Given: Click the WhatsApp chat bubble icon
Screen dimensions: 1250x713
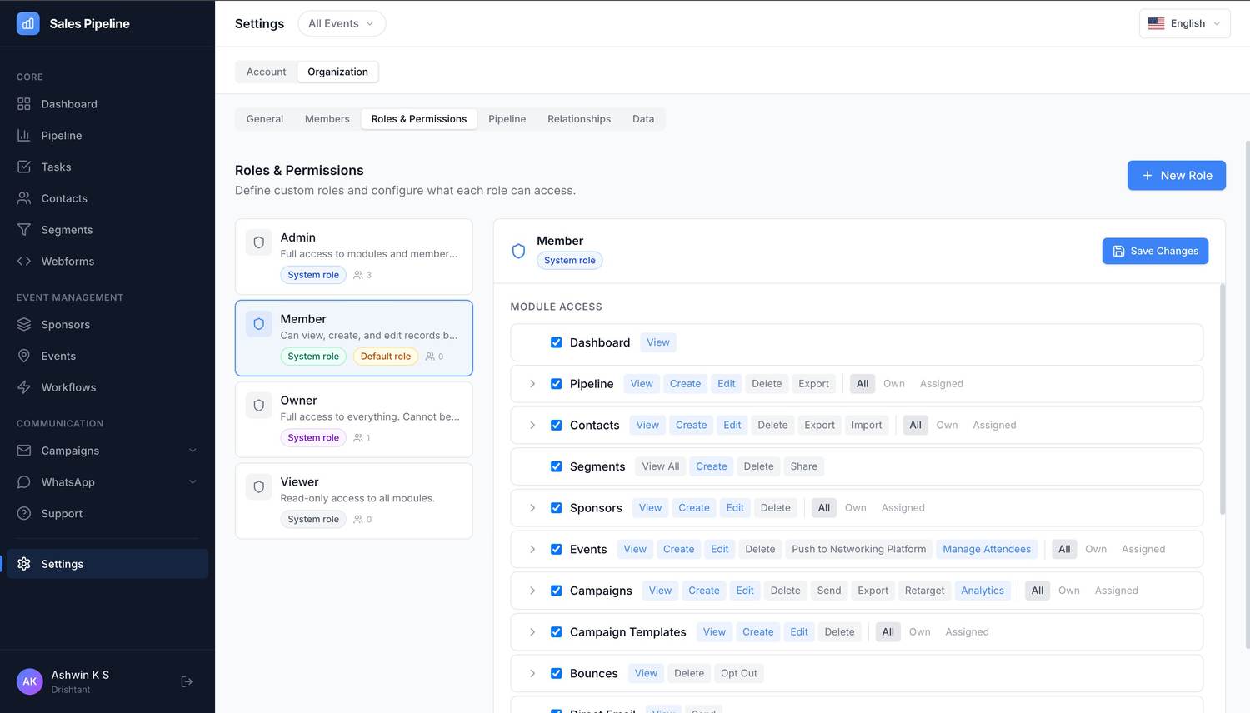Looking at the screenshot, I should tap(24, 482).
